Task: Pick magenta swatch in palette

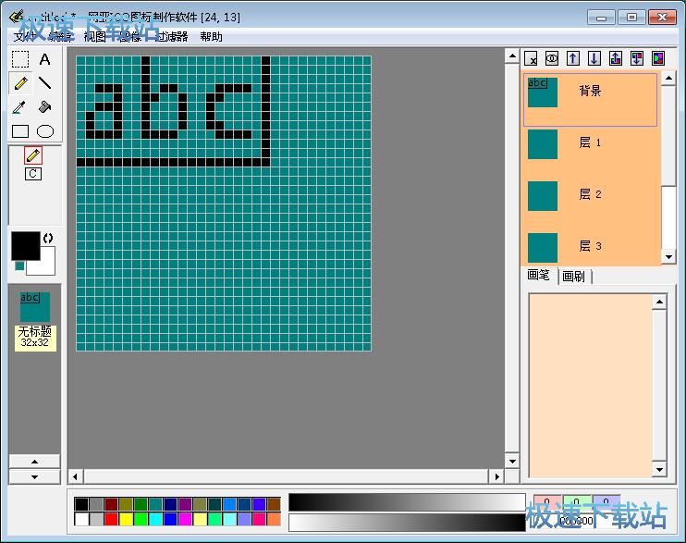Action: (x=185, y=519)
